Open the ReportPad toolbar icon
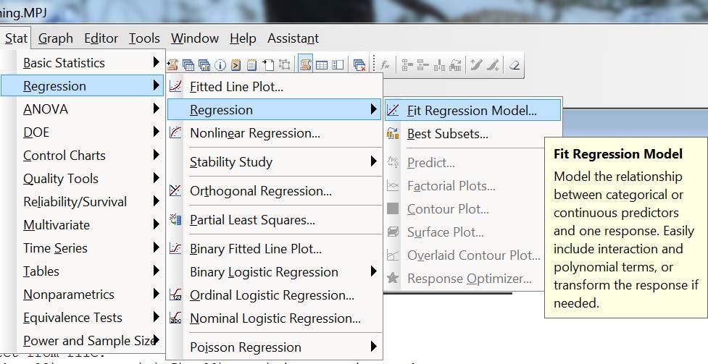The image size is (708, 364). 251,65
